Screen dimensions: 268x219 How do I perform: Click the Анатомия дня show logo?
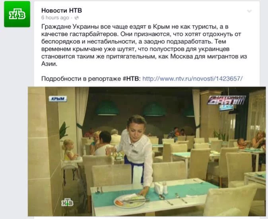[226, 100]
